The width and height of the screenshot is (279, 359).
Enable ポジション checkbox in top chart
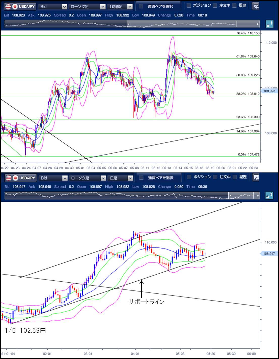pyautogui.click(x=189, y=6)
